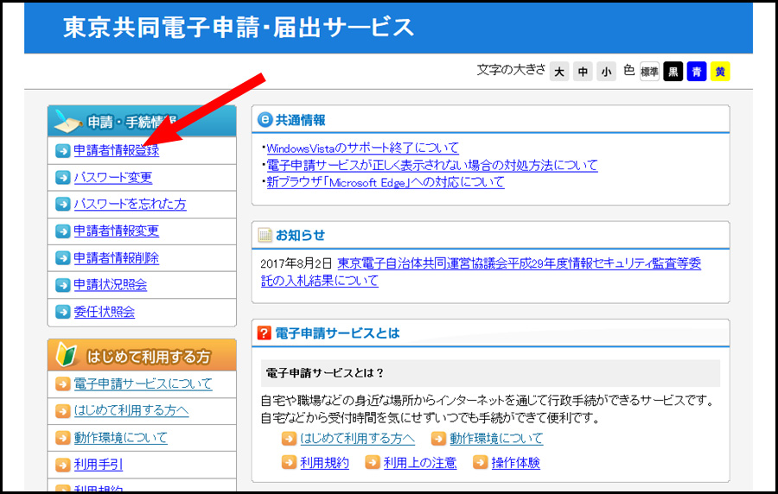This screenshot has height=494, width=778.
Task: Open 電子申請サービスが正しく表示されない場合 link
Action: coord(432,165)
